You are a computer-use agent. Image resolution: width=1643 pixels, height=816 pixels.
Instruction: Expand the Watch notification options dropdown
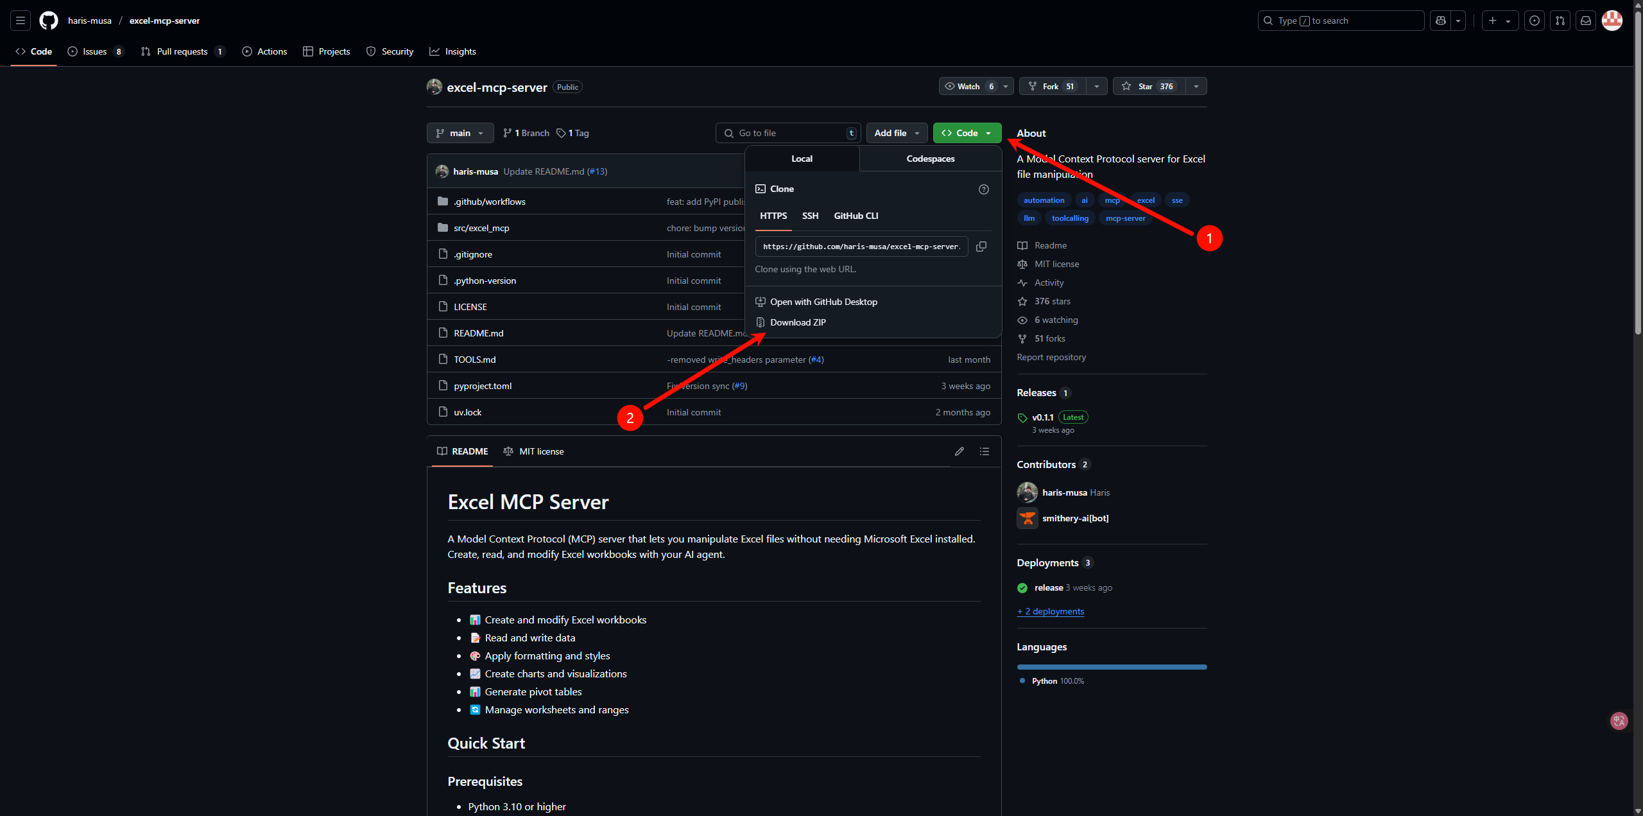pyautogui.click(x=1006, y=86)
